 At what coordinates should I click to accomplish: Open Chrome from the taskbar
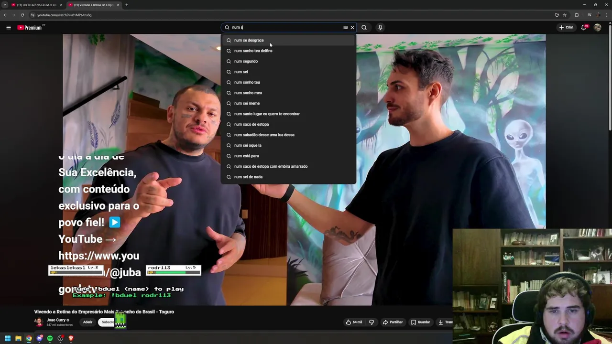click(29, 338)
